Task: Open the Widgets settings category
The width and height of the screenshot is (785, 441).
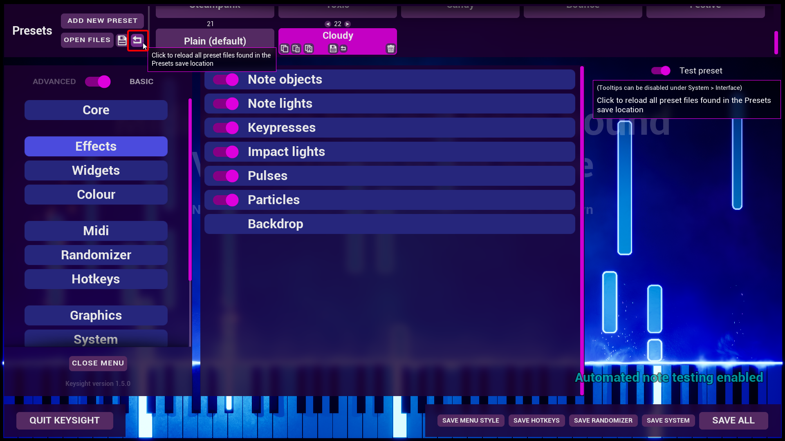Action: (96, 170)
